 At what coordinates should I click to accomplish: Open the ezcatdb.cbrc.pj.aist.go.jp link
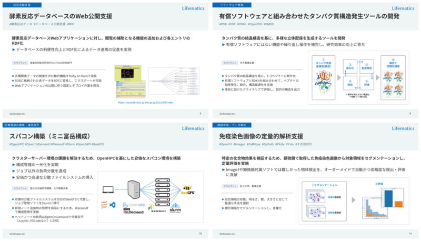(x=146, y=103)
